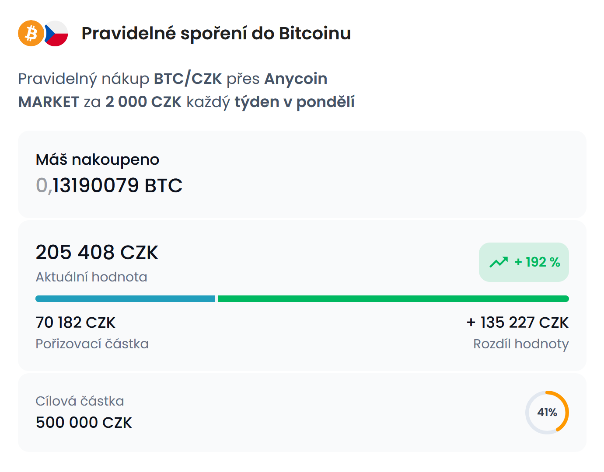Click the green trending-up arrow icon
Image resolution: width=604 pixels, height=472 pixels.
499,262
